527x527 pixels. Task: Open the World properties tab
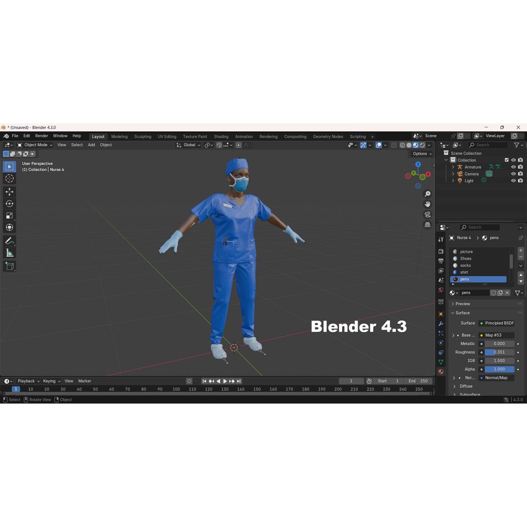click(441, 290)
